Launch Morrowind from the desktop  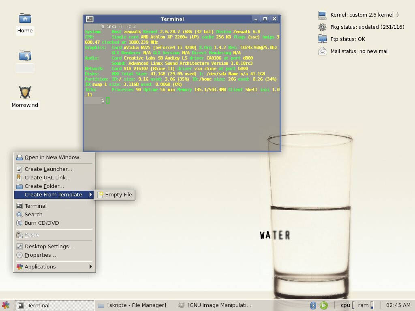coord(25,92)
